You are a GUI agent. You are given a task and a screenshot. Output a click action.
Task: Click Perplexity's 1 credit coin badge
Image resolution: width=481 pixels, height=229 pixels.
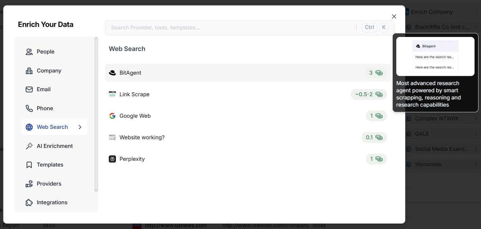click(x=376, y=159)
